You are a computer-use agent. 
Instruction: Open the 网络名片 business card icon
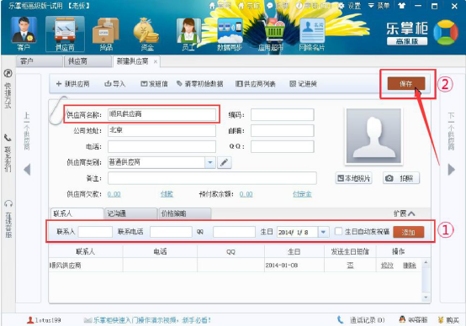tap(312, 34)
